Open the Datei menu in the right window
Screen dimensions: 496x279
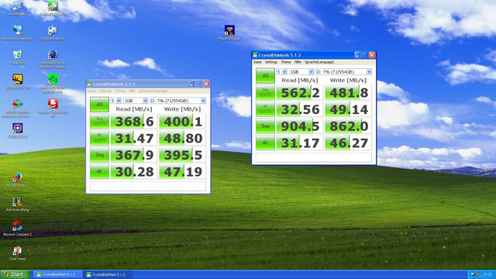pos(257,62)
